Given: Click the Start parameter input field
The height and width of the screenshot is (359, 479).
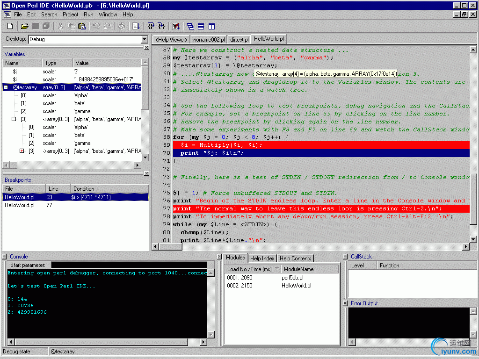Looking at the screenshot, I should tap(129, 265).
